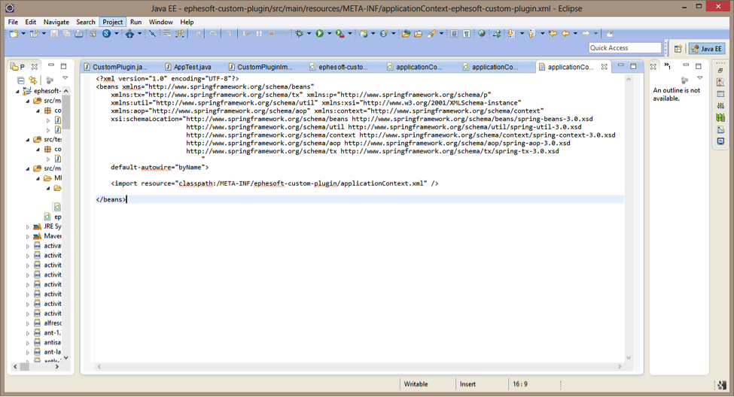Viewport: 734px width, 397px height.
Task: Open the dropdown next to the New icon
Action: pyautogui.click(x=23, y=34)
